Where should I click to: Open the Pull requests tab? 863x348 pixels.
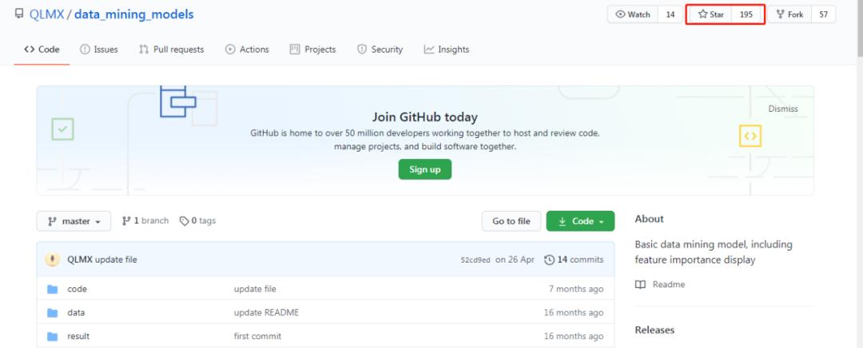pyautogui.click(x=171, y=49)
